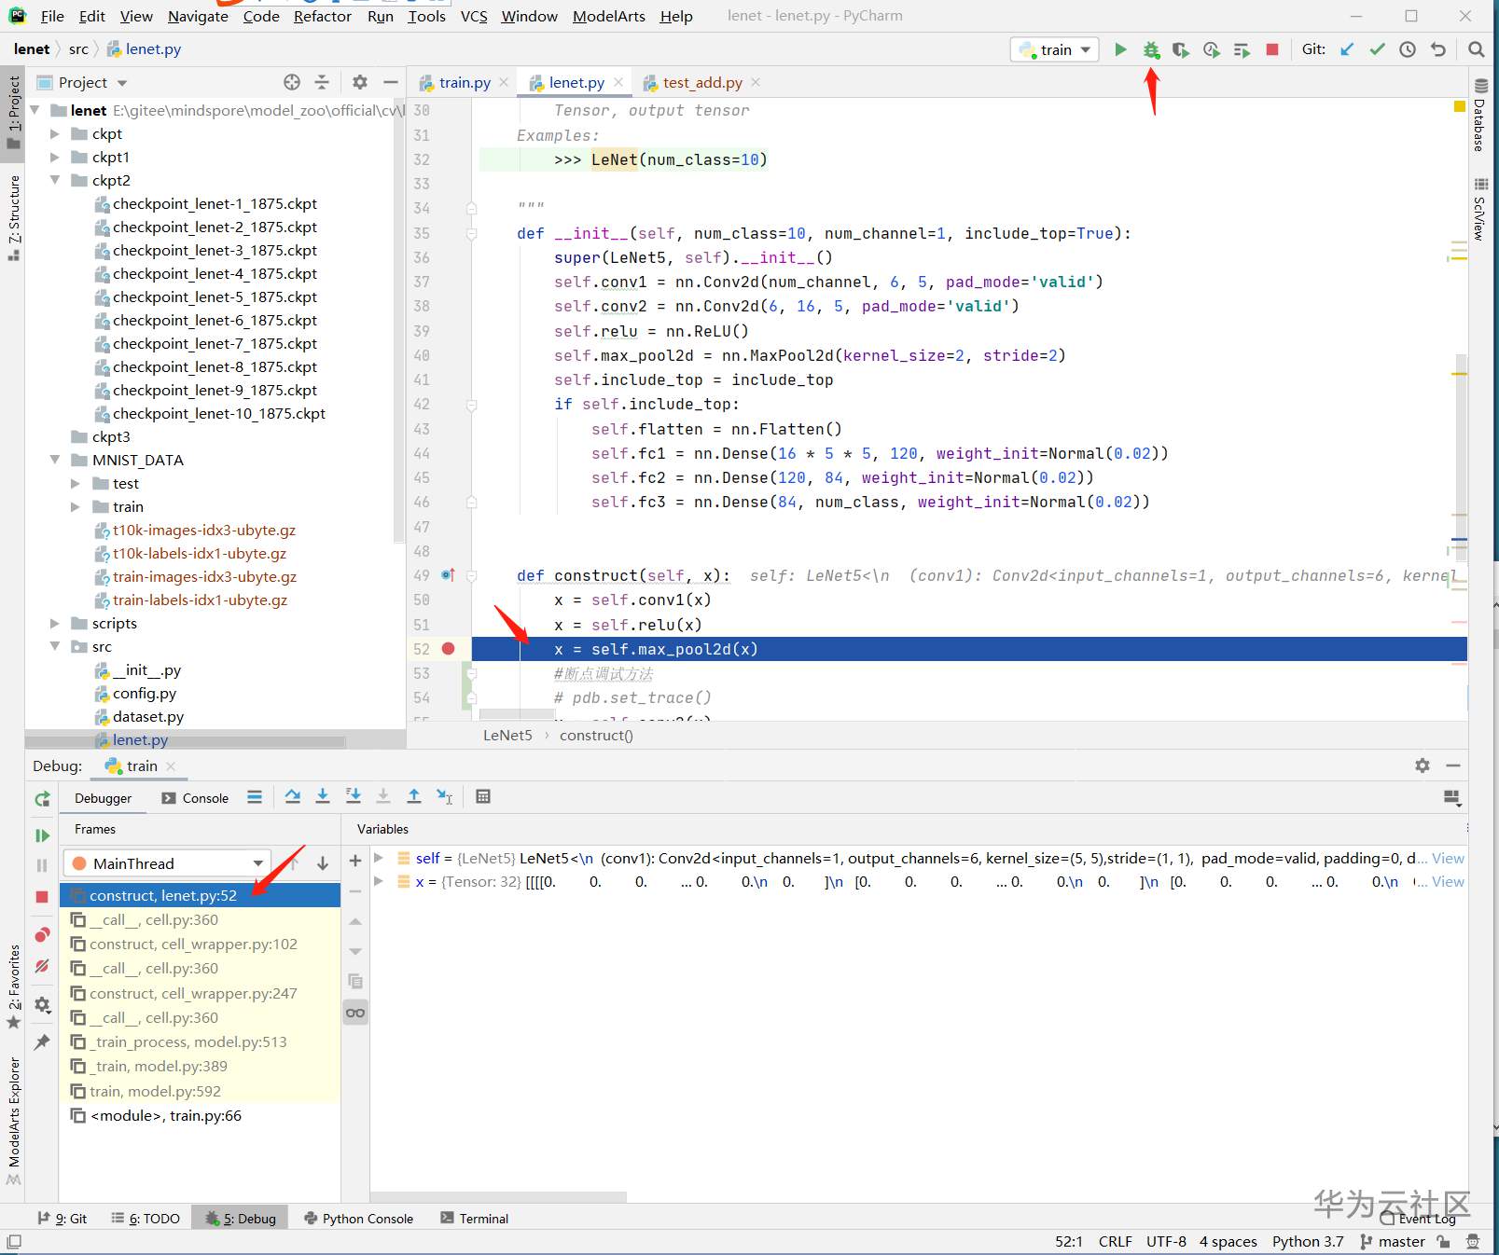Click Step Into in the debug toolbar
This screenshot has height=1255, width=1499.
pos(323,796)
